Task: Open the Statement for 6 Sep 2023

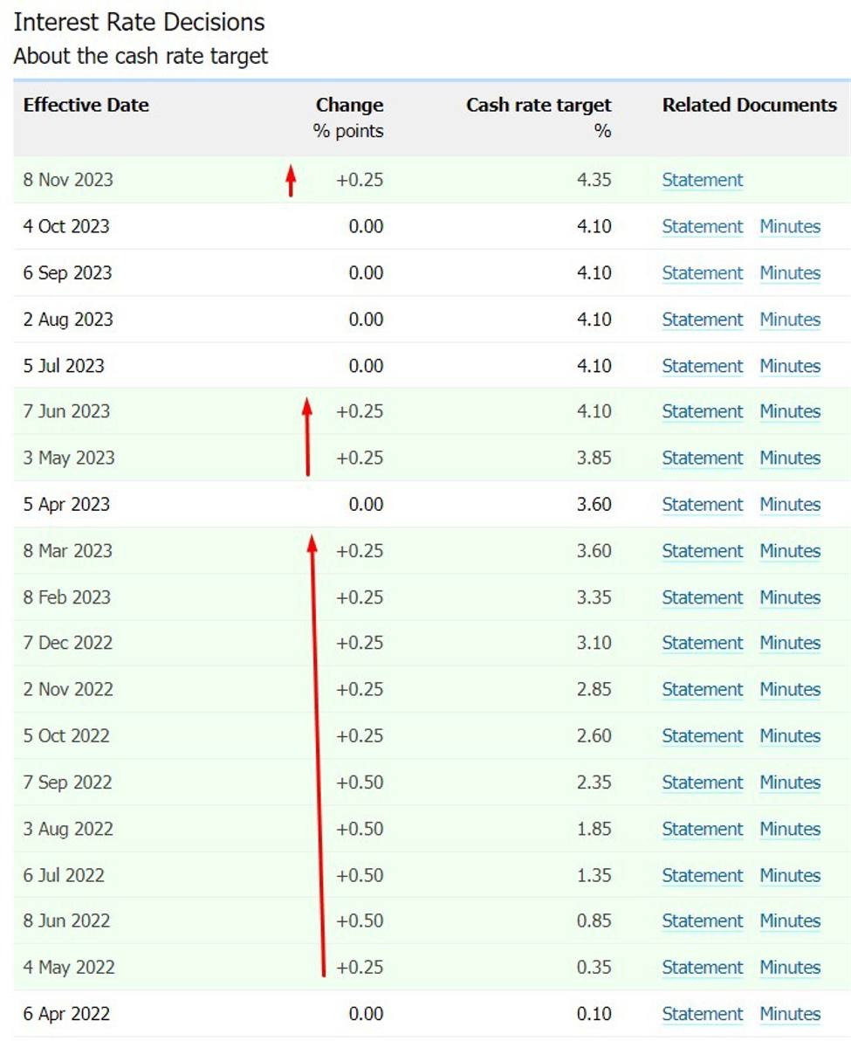Action: [x=703, y=272]
